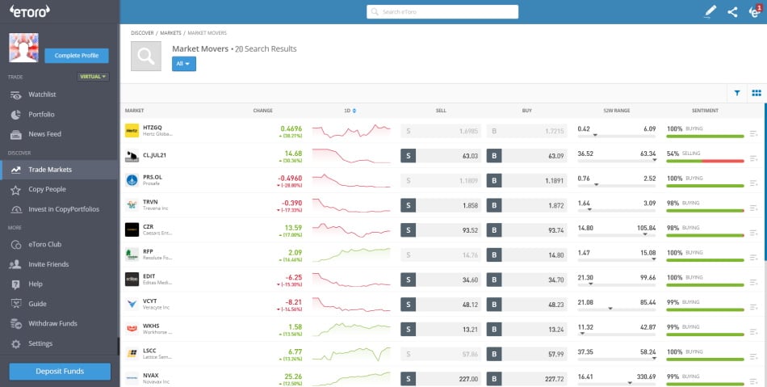The width and height of the screenshot is (767, 387).
Task: Click the Search eToro input field
Action: click(442, 12)
